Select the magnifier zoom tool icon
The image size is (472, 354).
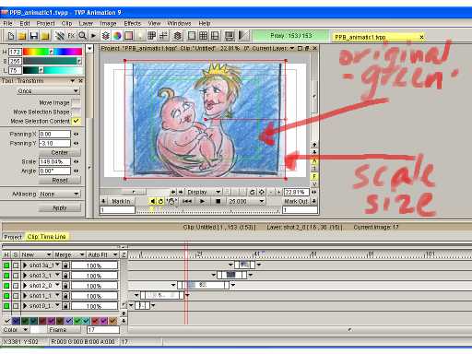click(82, 36)
